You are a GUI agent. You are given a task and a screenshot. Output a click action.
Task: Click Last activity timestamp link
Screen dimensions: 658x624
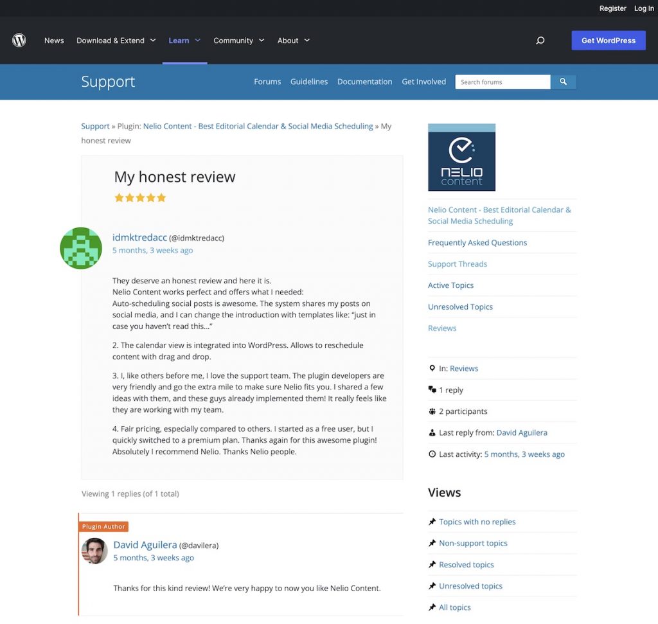point(524,454)
